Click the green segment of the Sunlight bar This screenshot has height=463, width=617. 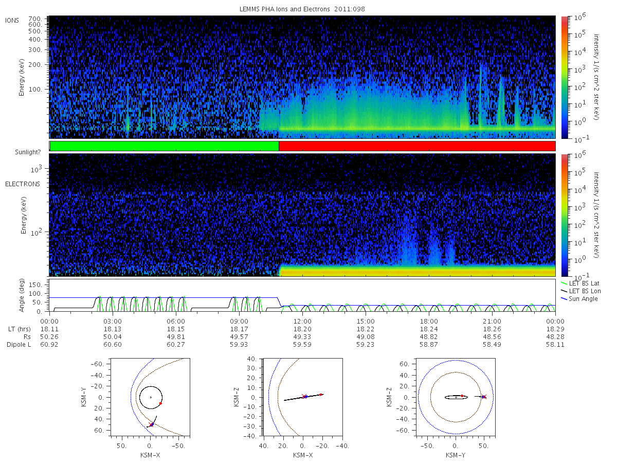click(x=164, y=146)
